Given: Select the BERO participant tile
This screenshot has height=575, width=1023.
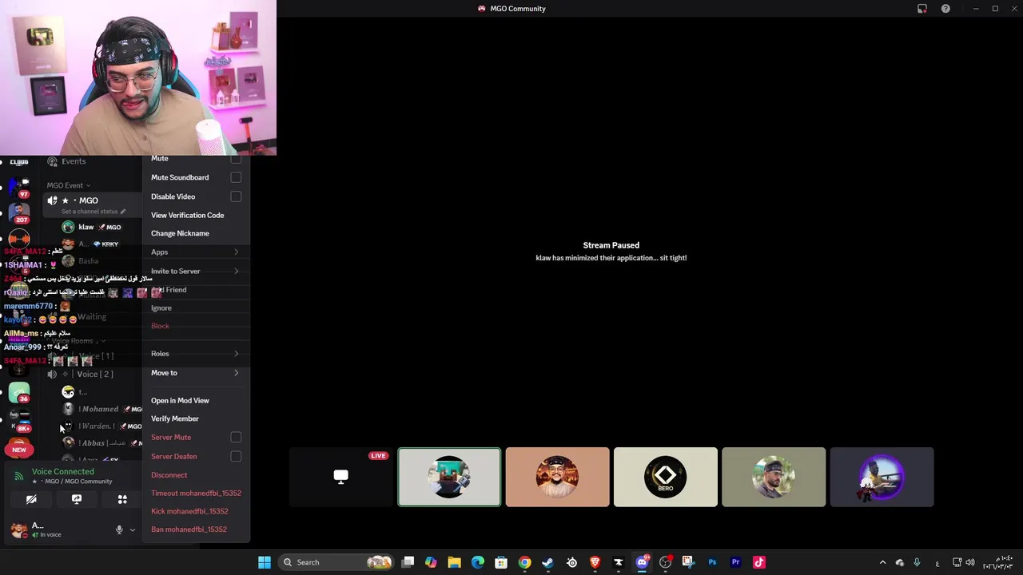Looking at the screenshot, I should [x=666, y=477].
